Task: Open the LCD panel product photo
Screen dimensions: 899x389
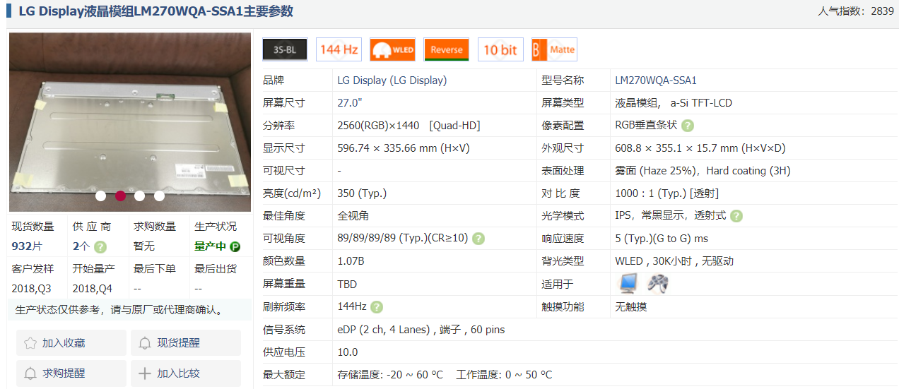Action: click(x=130, y=122)
